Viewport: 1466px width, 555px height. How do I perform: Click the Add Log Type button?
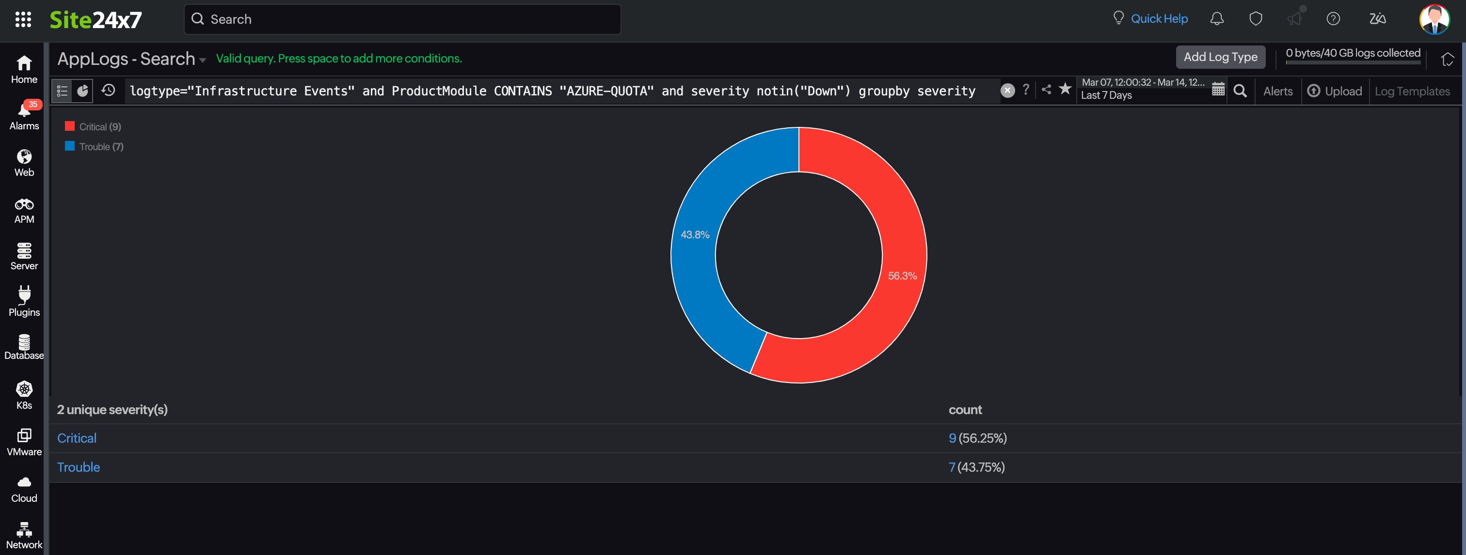[x=1220, y=57]
